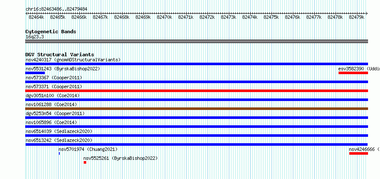Image resolution: width=380 pixels, height=179 pixels.
Task: Select the gray 16q23.3 cytogenetic band bar
Action: pyautogui.click(x=196, y=41)
